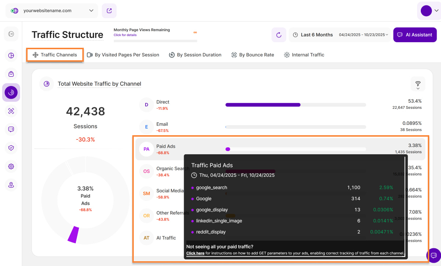Switch to By Session Duration tab
Viewport: 441px width, 266px height.
pyautogui.click(x=195, y=55)
